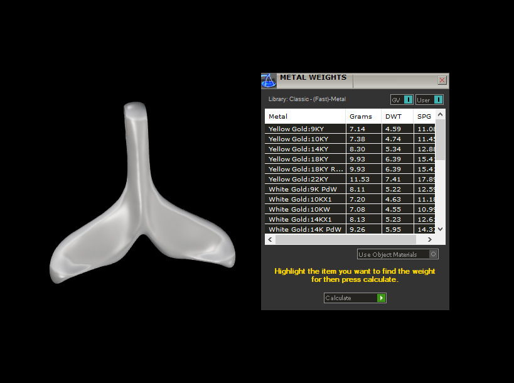Select the White Gold:9K PdW row
The width and height of the screenshot is (514, 383).
[350, 189]
